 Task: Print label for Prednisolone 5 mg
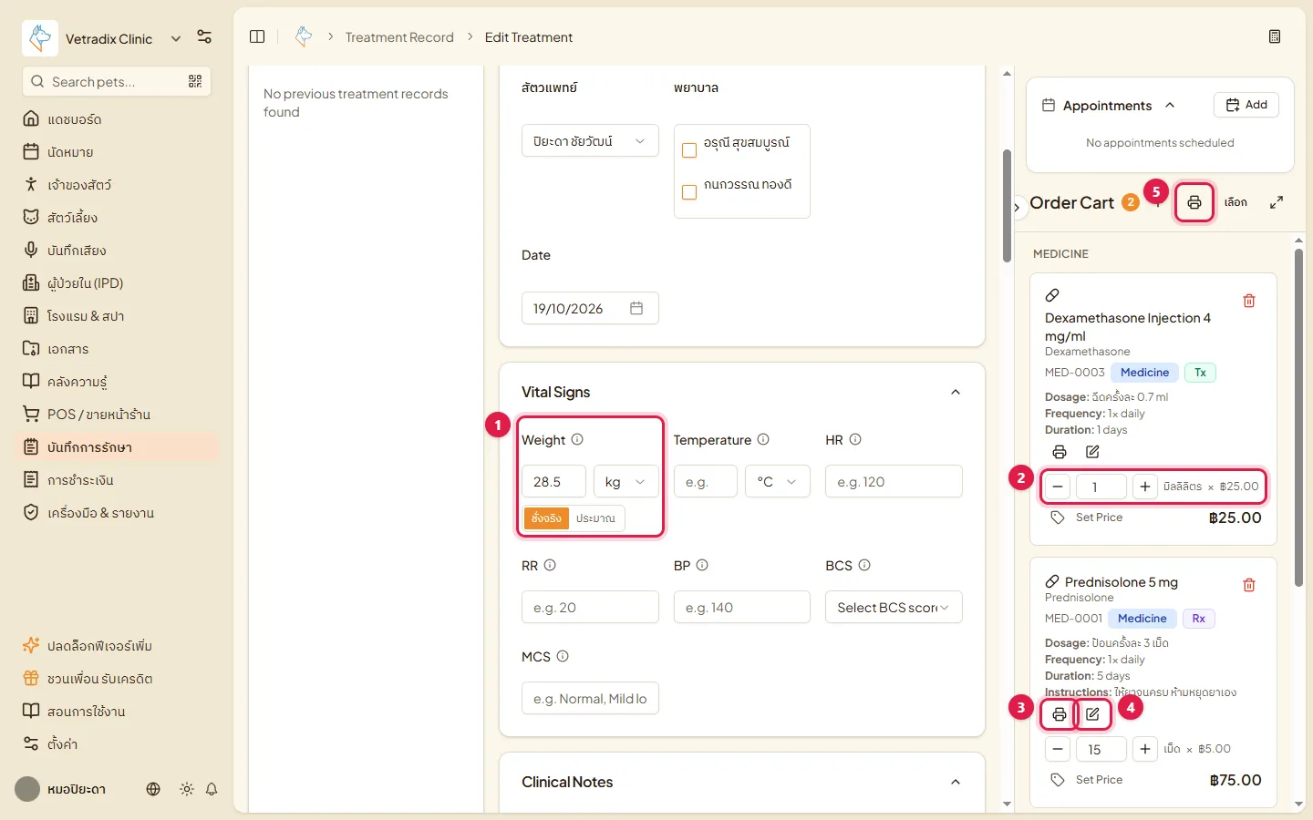point(1060,714)
